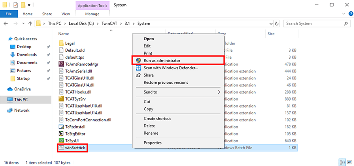The height and width of the screenshot is (166, 354).
Task: Select This PC in the navigation pane
Action: 21,99
